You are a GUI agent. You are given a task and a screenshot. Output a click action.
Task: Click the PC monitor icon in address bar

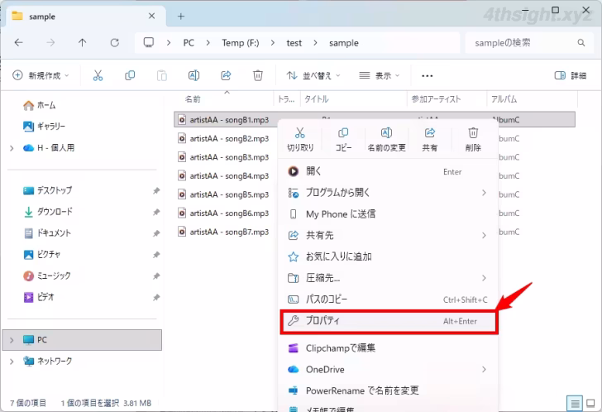tap(149, 42)
